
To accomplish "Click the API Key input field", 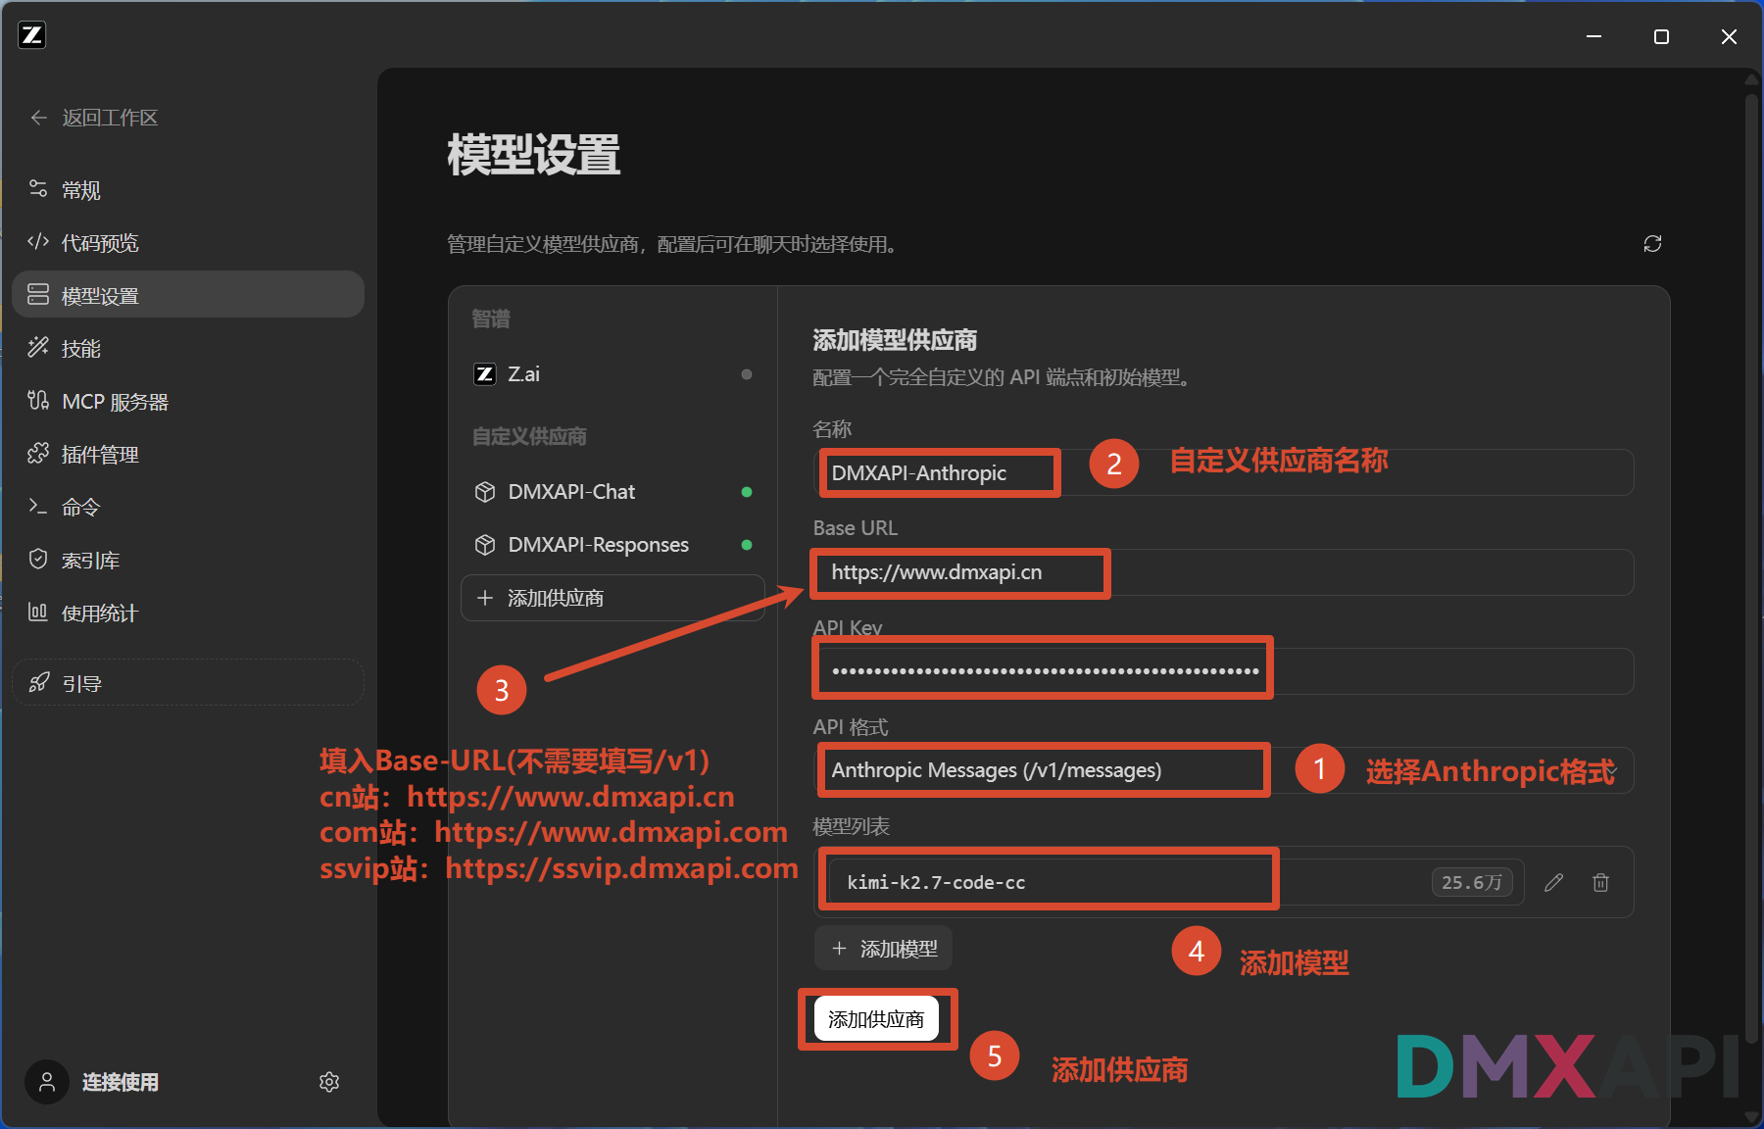I will (x=1223, y=671).
